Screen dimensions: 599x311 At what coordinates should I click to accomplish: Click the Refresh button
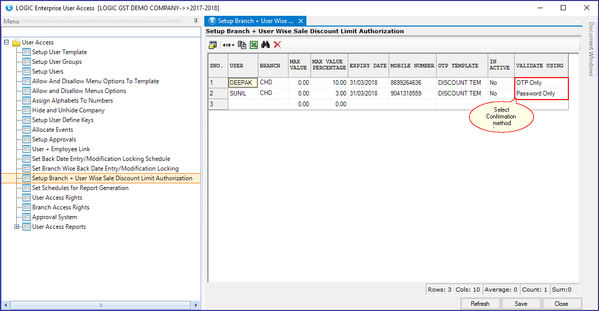[x=480, y=304]
